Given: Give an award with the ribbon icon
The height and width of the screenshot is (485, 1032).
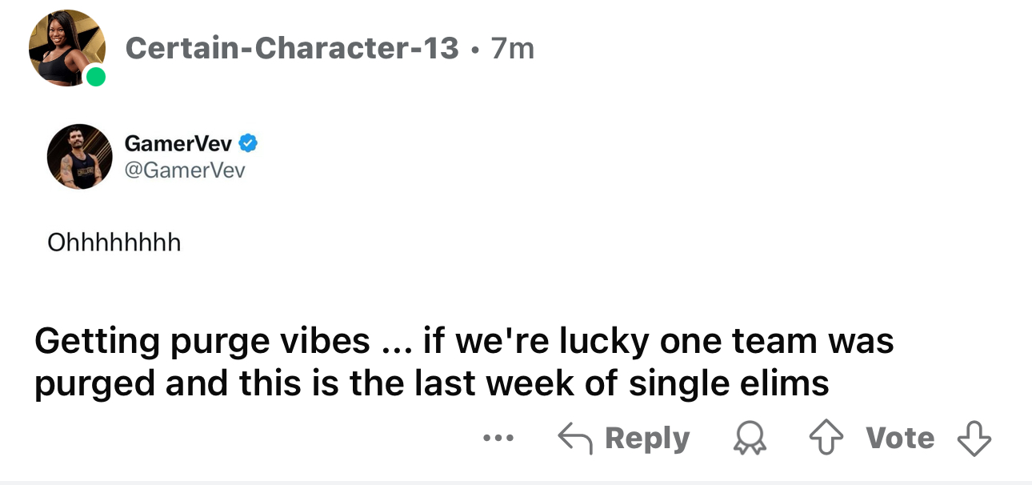Looking at the screenshot, I should click(751, 439).
